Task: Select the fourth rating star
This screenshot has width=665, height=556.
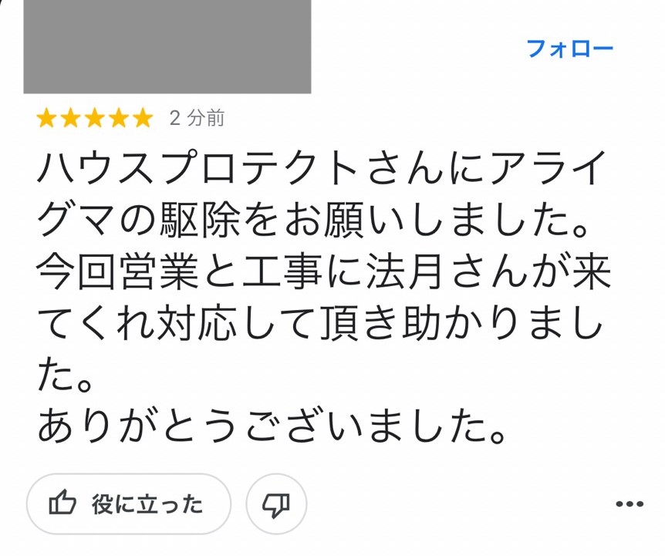Action: click(x=119, y=118)
